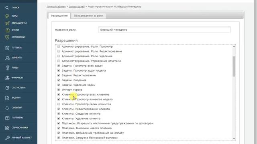Open the Клиенты person icon

tap(7, 58)
